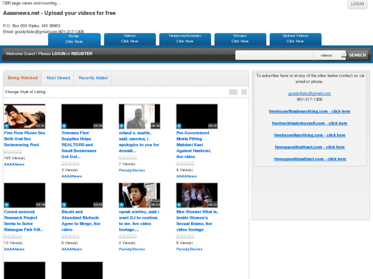The height and width of the screenshot is (279, 373).
Task: Click the SEARCH button
Action: coord(357,55)
